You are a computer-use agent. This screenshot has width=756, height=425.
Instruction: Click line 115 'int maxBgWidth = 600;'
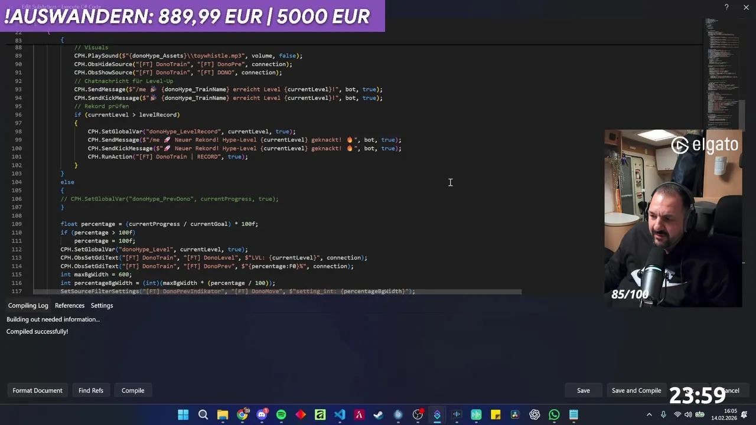96,274
